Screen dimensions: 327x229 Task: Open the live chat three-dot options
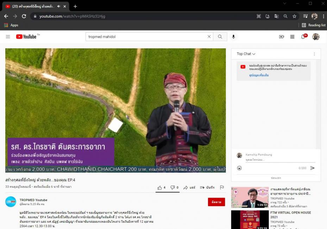click(314, 54)
